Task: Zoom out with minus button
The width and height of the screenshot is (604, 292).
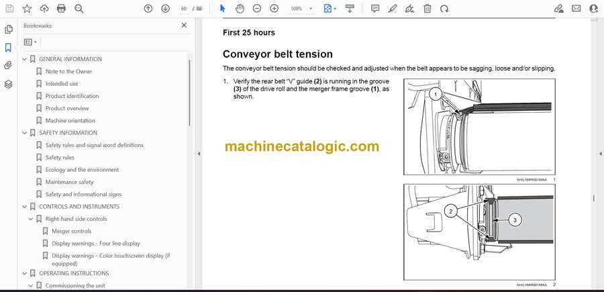Action: click(257, 9)
